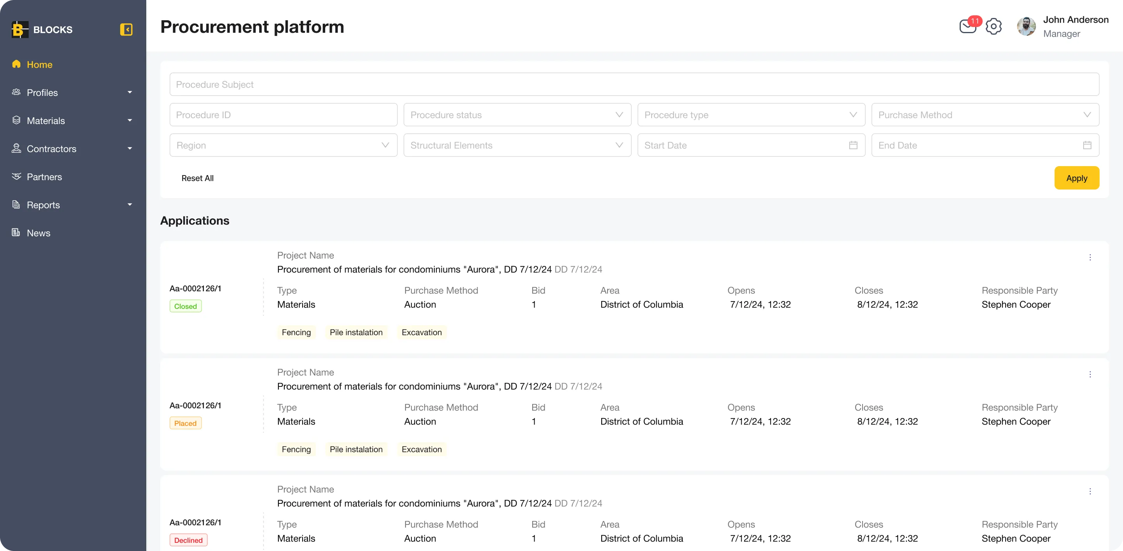This screenshot has width=1123, height=551.
Task: Click the Manager role label
Action: click(1061, 34)
